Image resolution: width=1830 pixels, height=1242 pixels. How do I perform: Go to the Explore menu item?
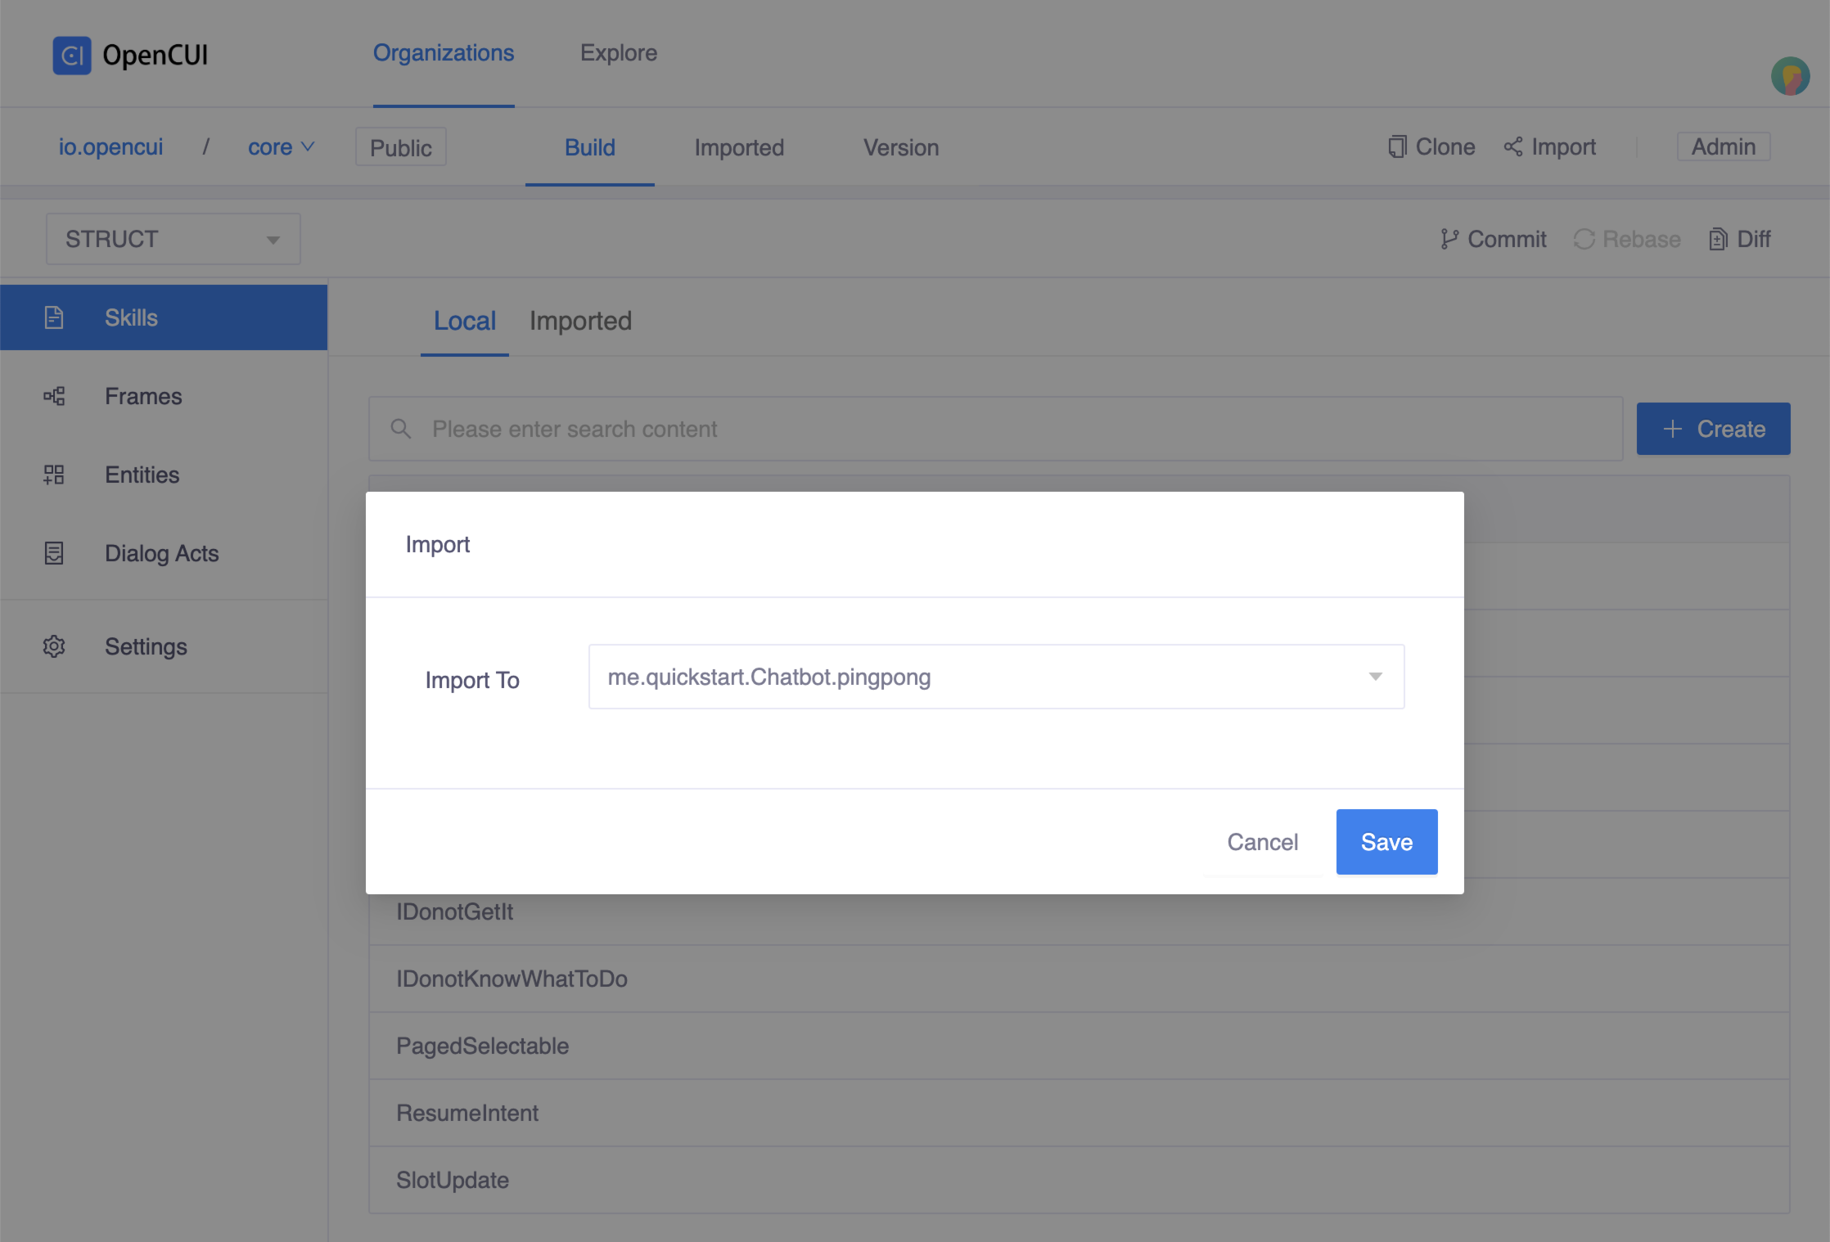[x=618, y=53]
